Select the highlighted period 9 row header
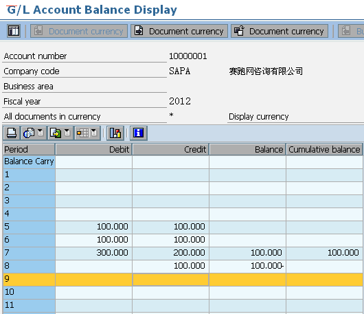 pos(30,279)
